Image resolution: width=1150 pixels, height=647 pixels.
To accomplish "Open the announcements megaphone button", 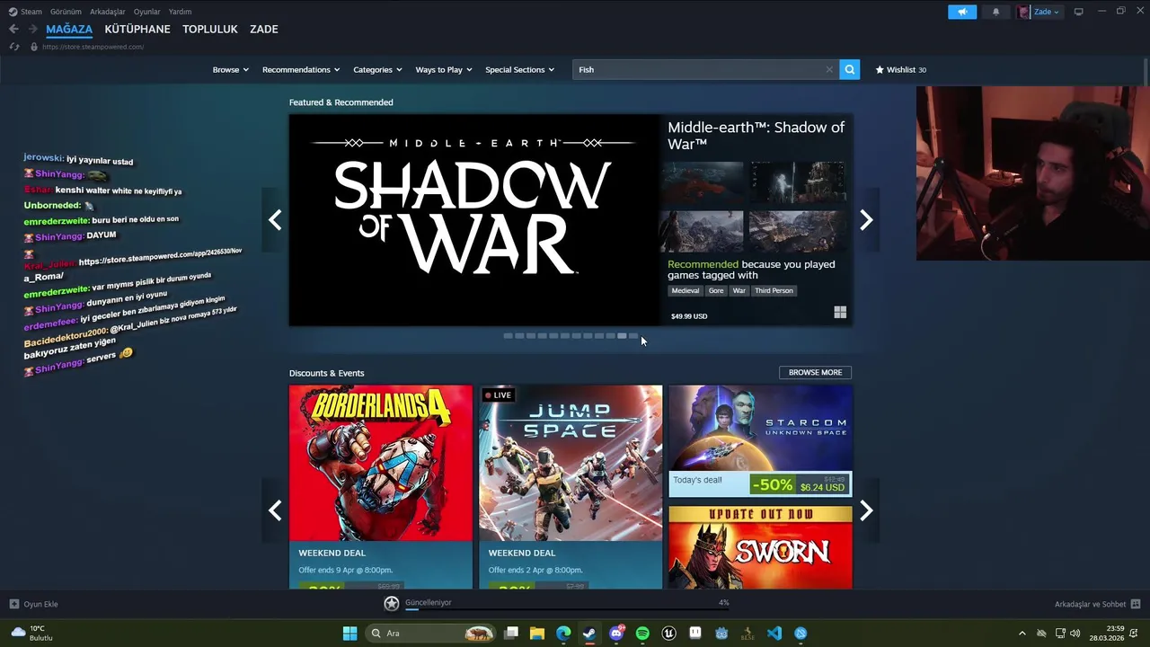I will pos(961,12).
